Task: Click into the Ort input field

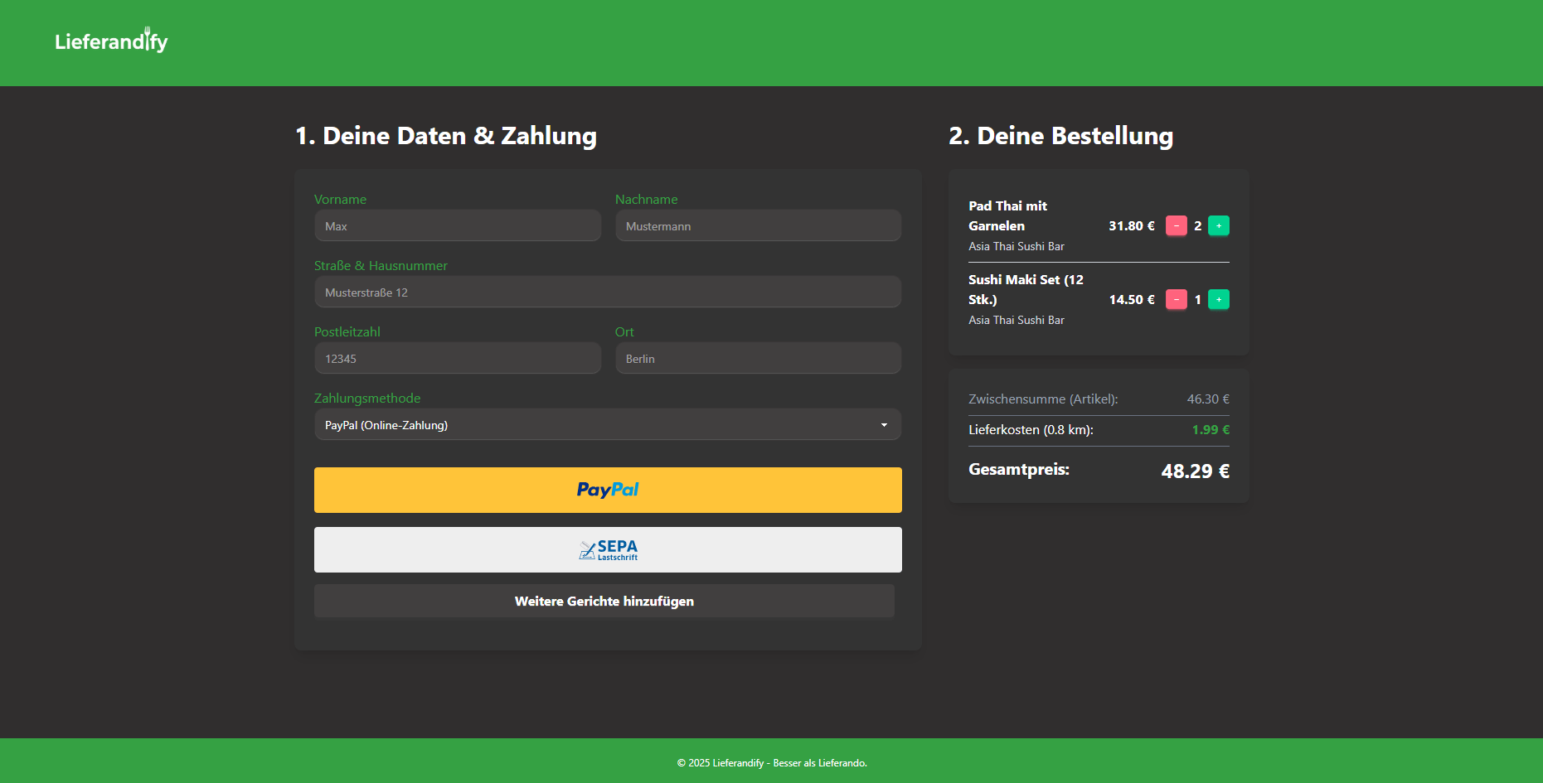Action: (x=757, y=359)
